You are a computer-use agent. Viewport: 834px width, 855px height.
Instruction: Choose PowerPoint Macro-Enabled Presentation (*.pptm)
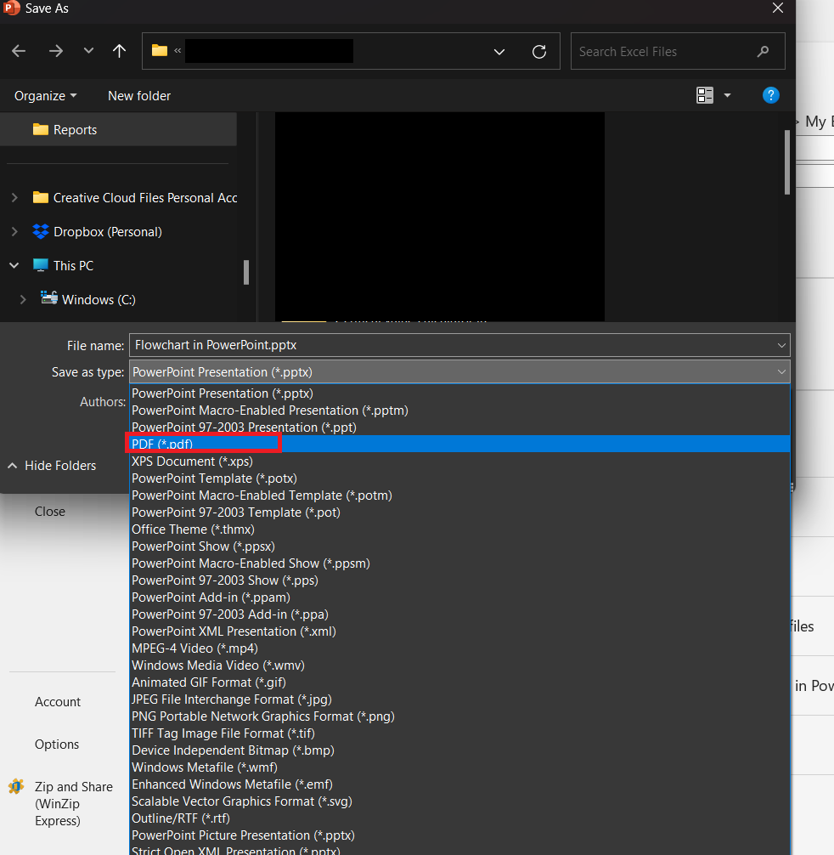[x=459, y=410]
